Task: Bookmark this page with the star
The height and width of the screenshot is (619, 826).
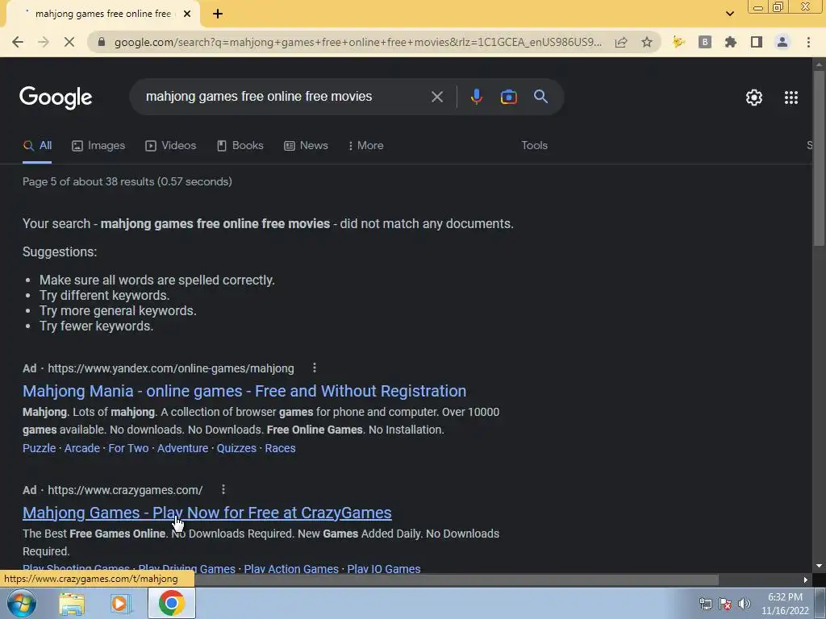Action: 647,42
